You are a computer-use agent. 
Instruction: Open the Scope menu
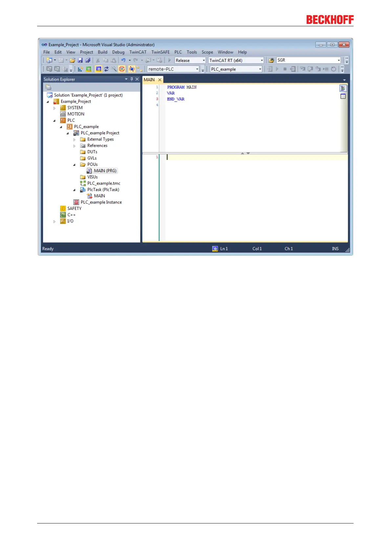[x=207, y=52]
